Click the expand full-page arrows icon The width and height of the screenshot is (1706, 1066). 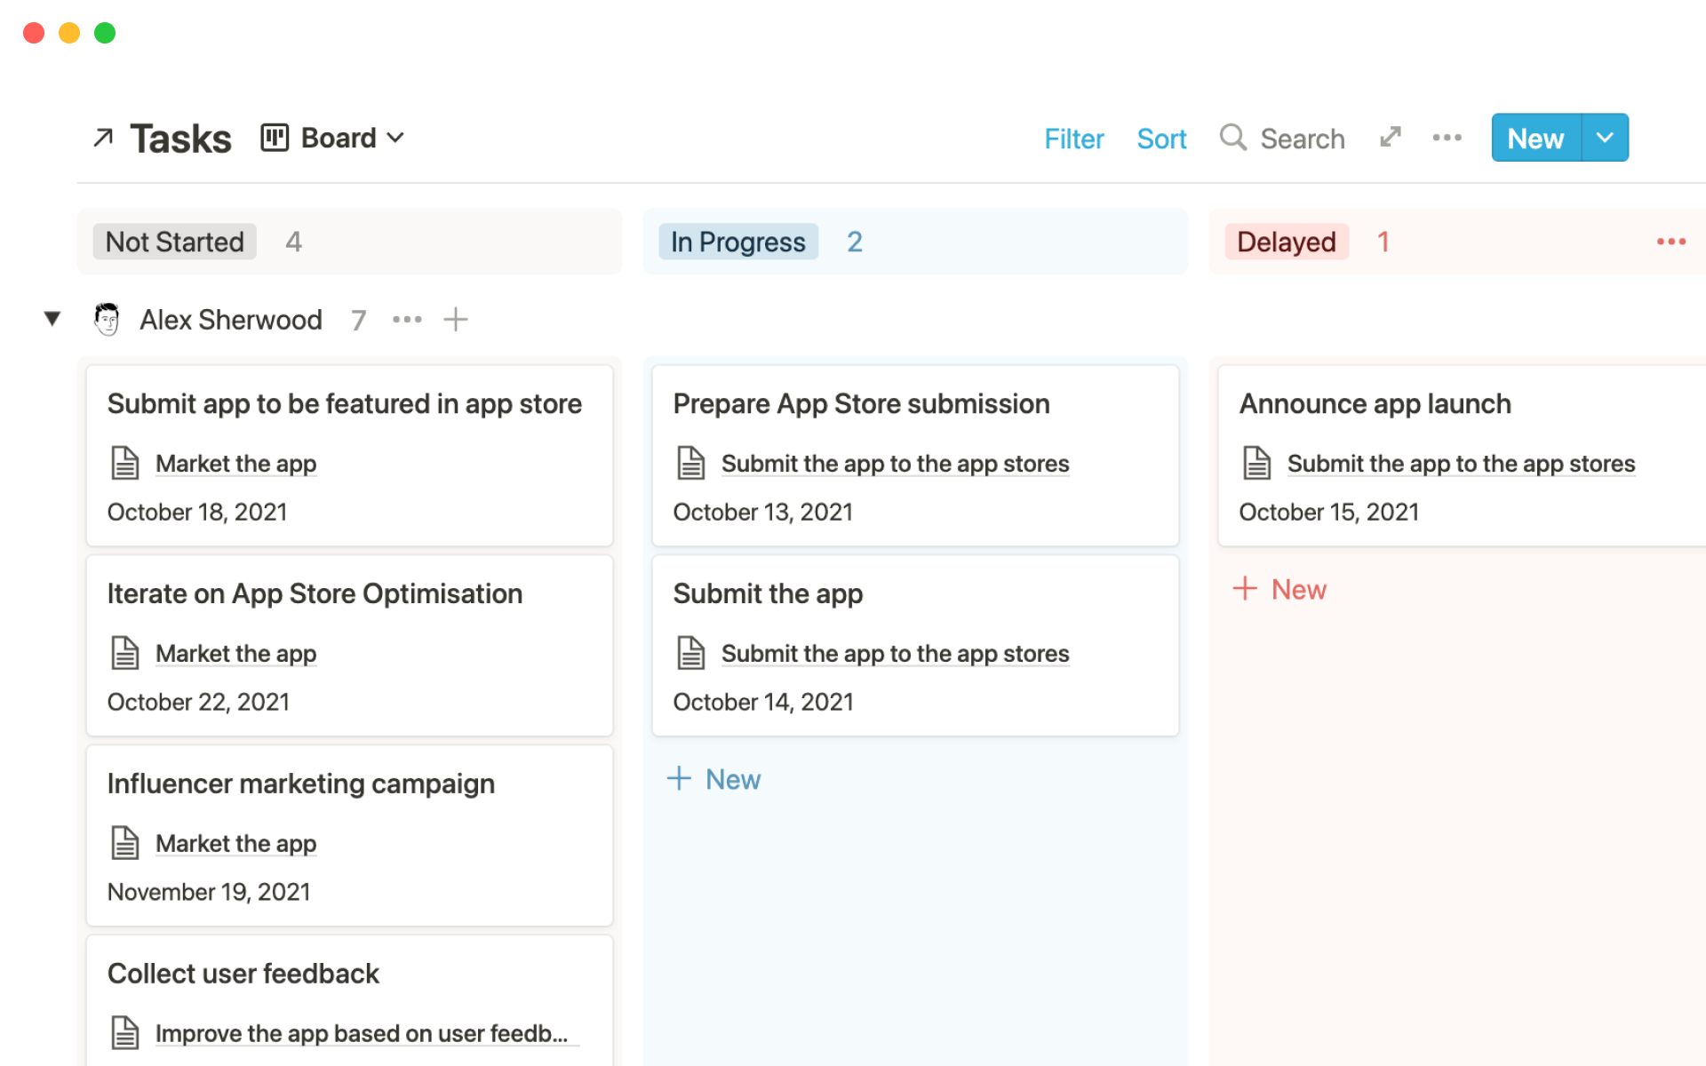(1391, 138)
